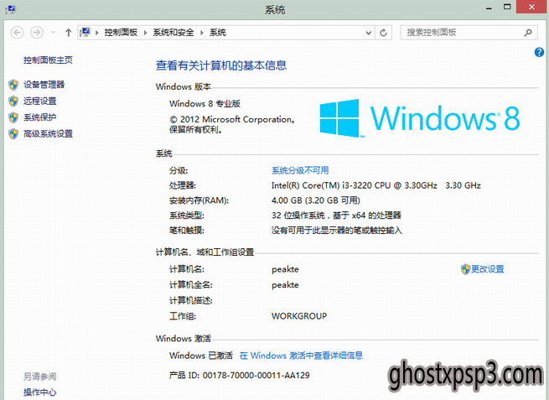Click the 计算机描述: label
Screen dimensions: 549x400
(x=191, y=300)
